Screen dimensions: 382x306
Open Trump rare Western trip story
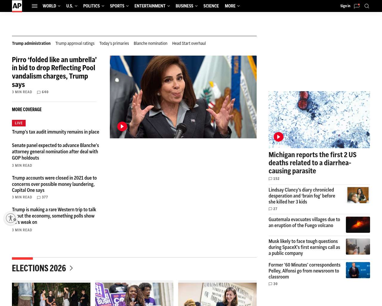click(x=54, y=216)
